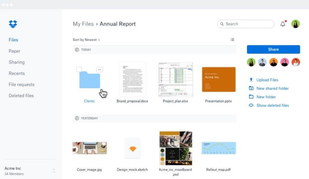
Task: Click the Design_mock.sketch file name
Action: tap(132, 169)
